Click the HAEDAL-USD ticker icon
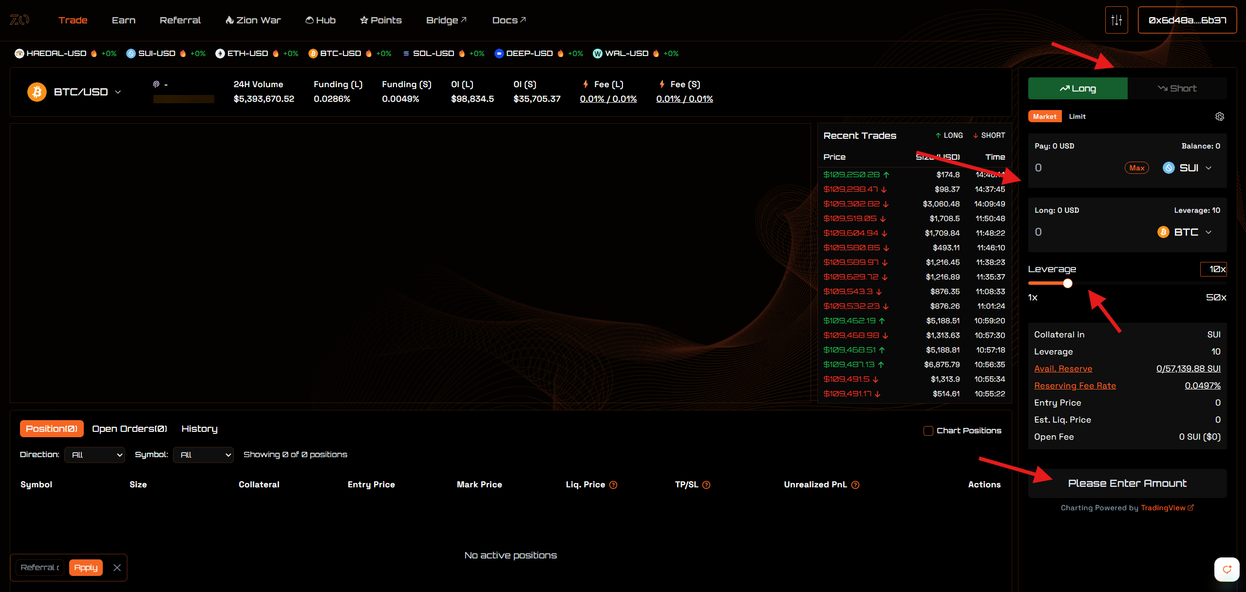Screen dimensions: 1246x592 [x=19, y=54]
